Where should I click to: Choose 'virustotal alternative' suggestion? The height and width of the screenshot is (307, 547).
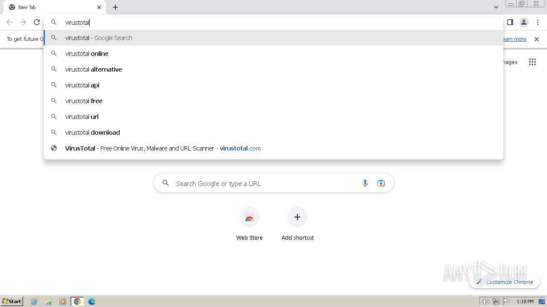coord(273,70)
